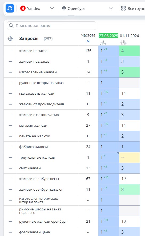Sort by the Запросы column header
The height and width of the screenshot is (236, 145).
(29, 39)
